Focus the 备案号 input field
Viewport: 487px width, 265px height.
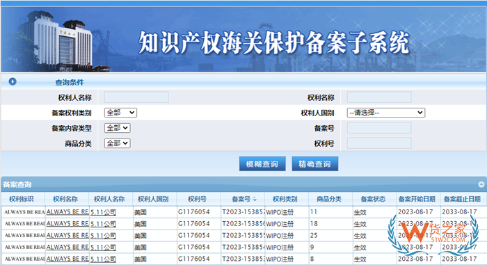(379, 128)
